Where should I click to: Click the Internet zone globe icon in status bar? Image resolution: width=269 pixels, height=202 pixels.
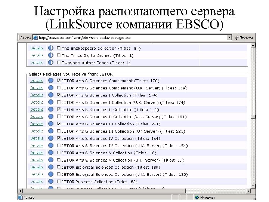pos(197,198)
